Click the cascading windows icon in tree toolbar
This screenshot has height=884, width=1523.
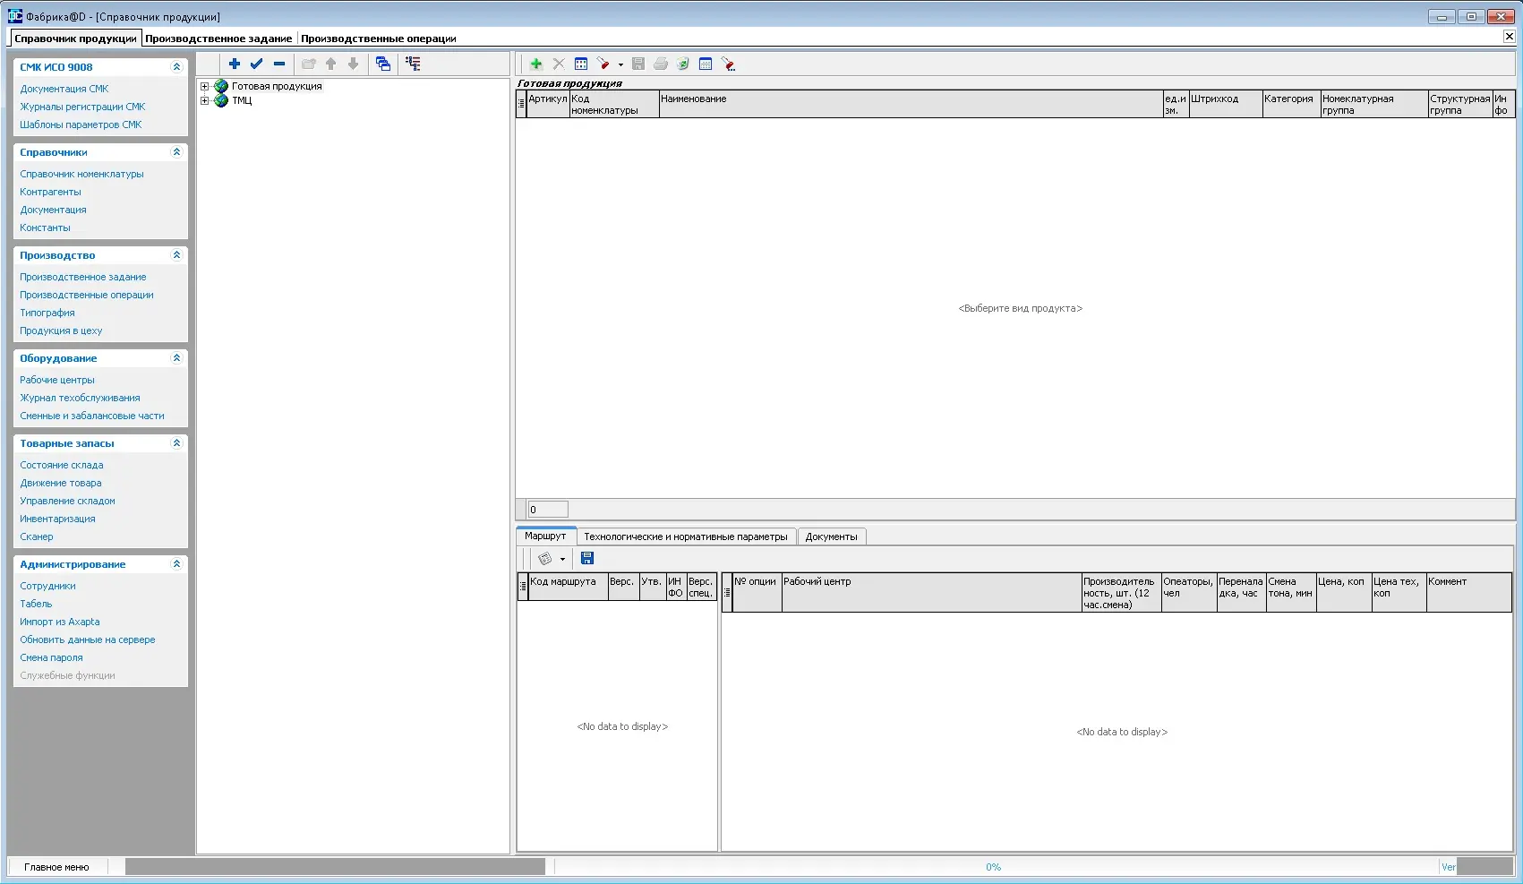(x=383, y=64)
